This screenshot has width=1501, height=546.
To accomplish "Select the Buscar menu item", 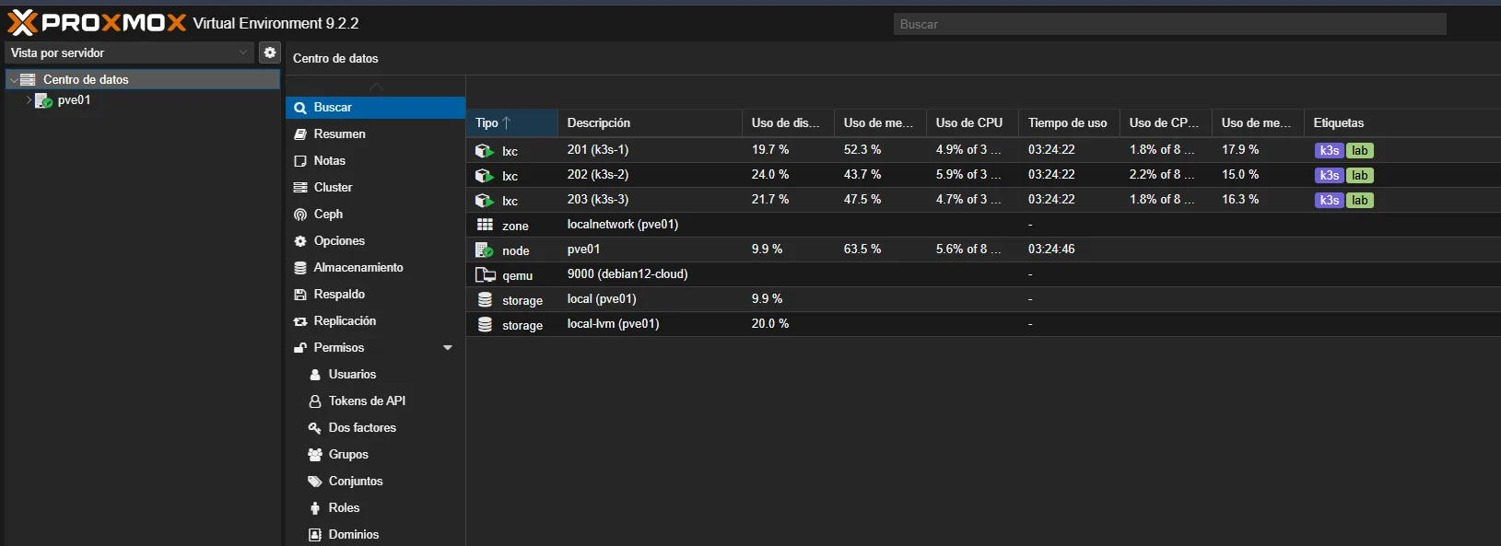I will (x=376, y=108).
